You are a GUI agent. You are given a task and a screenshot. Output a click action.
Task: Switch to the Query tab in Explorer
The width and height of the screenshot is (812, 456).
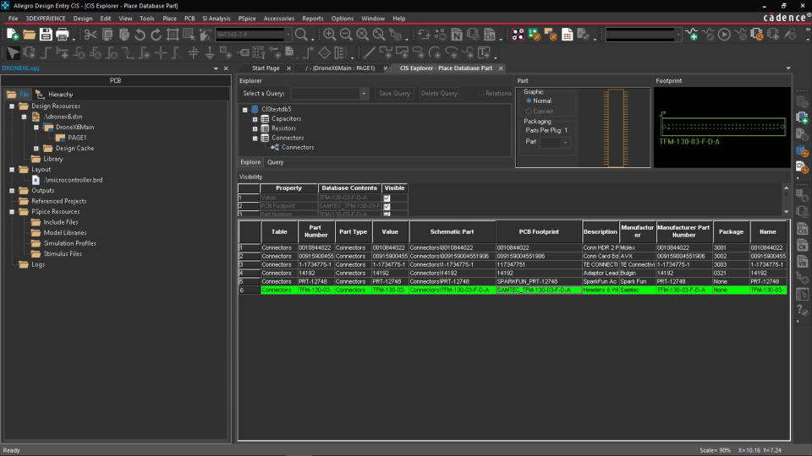[x=276, y=162]
